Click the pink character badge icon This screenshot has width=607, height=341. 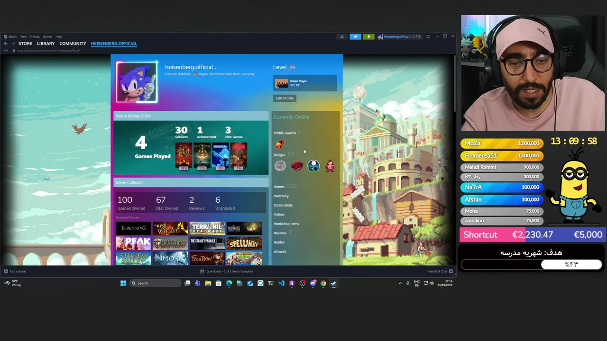(x=330, y=165)
